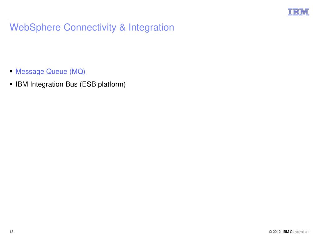The width and height of the screenshot is (318, 239).
Task: Select 'IBM Integration Bus (ESB platform)' text
Action: click(x=70, y=84)
